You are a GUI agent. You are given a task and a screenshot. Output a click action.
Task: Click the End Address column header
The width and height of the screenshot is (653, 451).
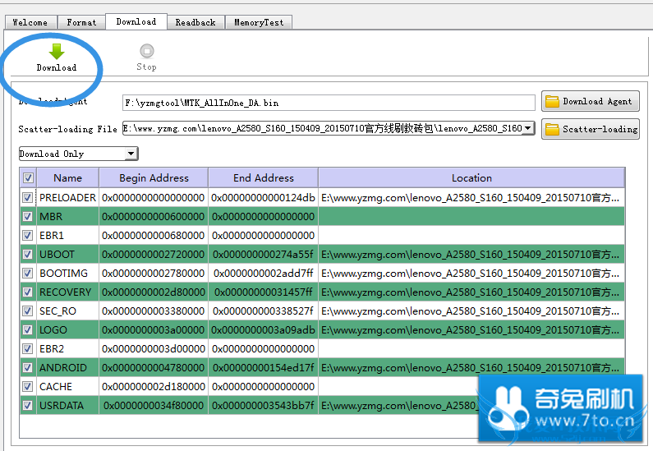pos(263,178)
